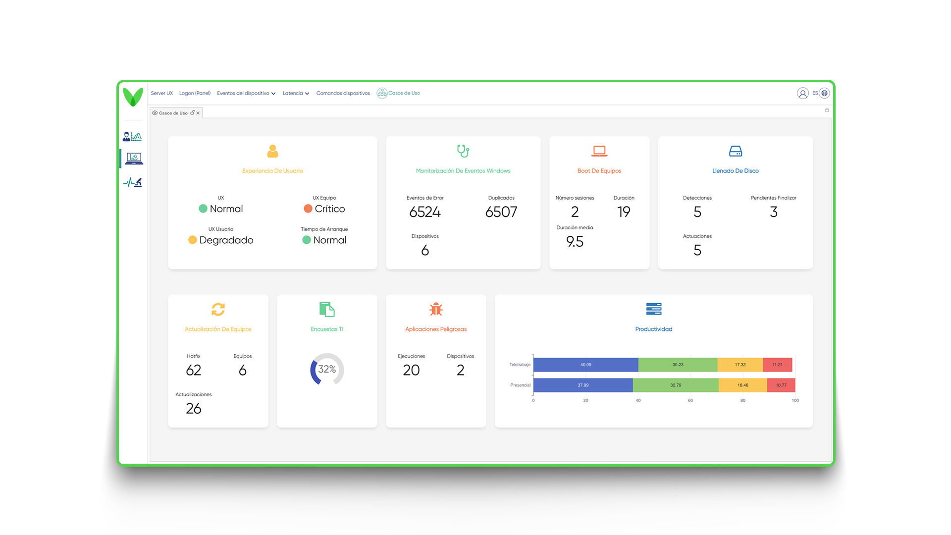
Task: Click the Ejecuciones value 20
Action: (x=411, y=370)
